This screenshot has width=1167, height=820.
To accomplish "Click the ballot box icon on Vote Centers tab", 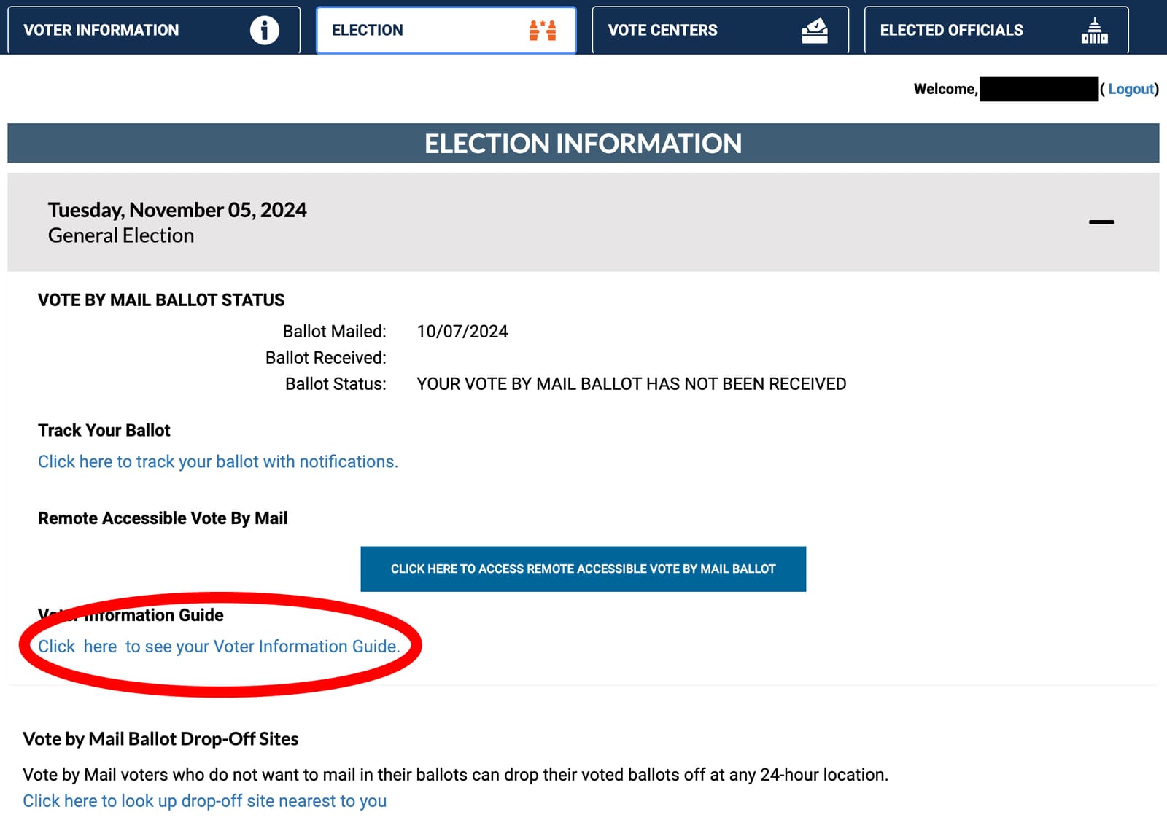I will [815, 30].
